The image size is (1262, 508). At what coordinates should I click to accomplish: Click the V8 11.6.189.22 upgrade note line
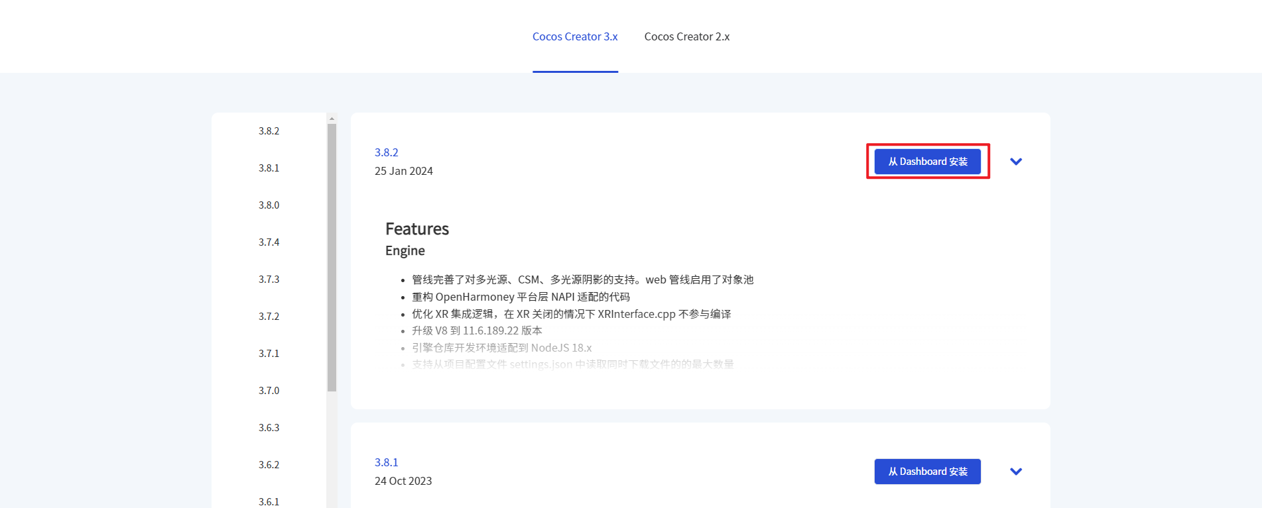point(477,330)
